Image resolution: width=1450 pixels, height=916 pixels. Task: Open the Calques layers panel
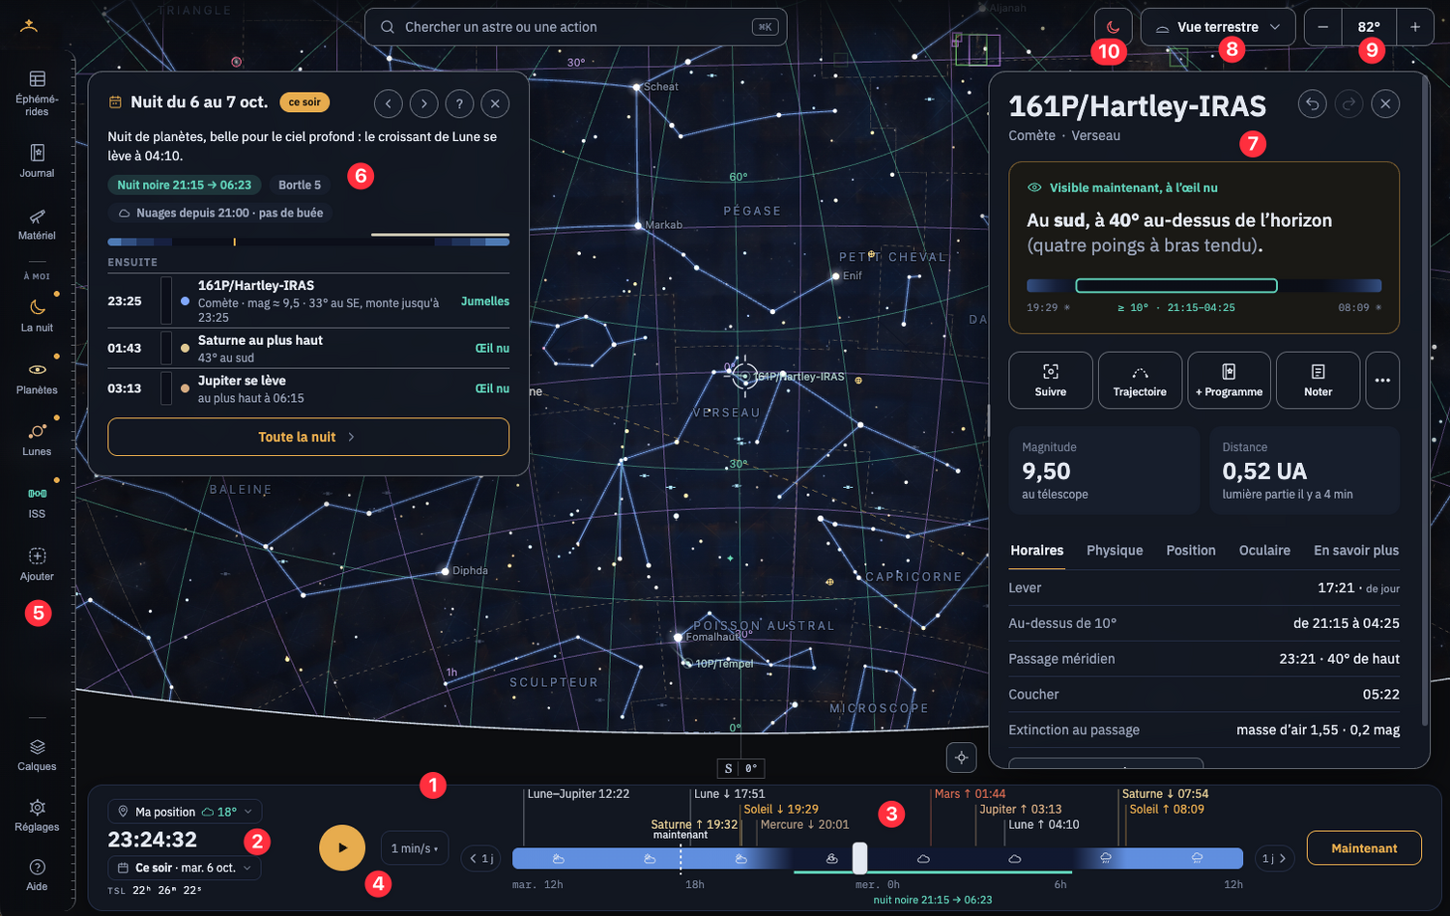[x=37, y=755]
